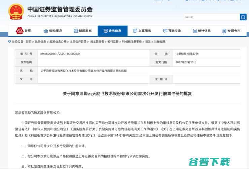
Task: Click the 专题专栏 page icon
Action: point(224,31)
